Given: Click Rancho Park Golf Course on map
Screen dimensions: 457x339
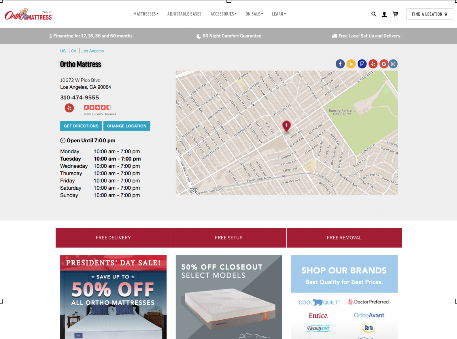Looking at the screenshot, I should (x=342, y=112).
